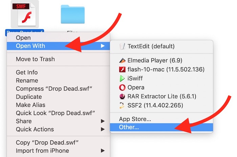
Task: Choose the Elmedia Player icon
Action: pos(122,61)
